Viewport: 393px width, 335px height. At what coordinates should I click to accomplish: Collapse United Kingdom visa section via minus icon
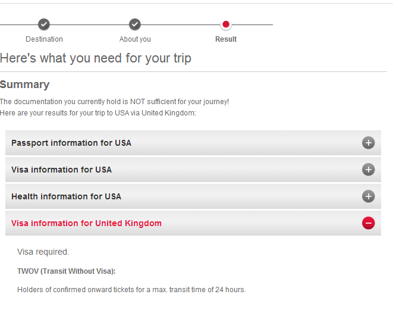point(368,223)
